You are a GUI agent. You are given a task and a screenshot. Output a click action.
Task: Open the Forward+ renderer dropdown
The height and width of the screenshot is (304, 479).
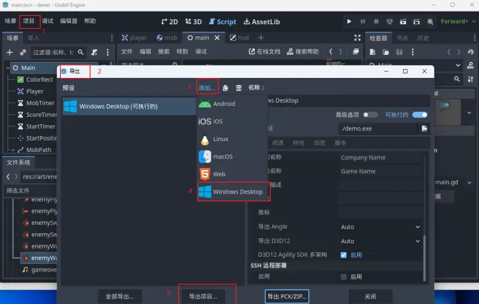tap(458, 21)
